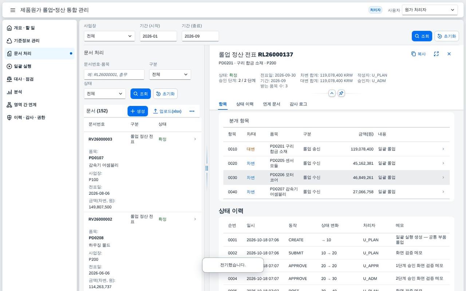Switch to the 항목 tab
Viewport: 466px width, 291px height.
(223, 104)
